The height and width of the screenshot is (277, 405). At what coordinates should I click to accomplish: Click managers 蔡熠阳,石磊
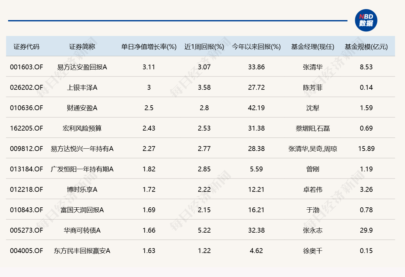pyautogui.click(x=313, y=128)
